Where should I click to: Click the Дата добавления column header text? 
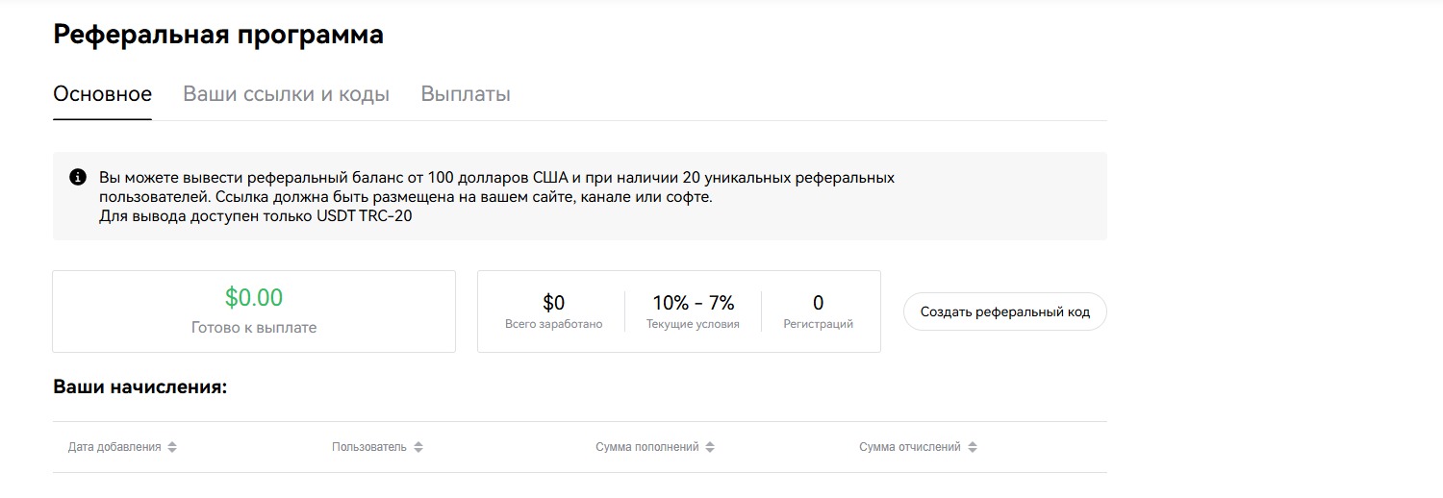tap(114, 447)
